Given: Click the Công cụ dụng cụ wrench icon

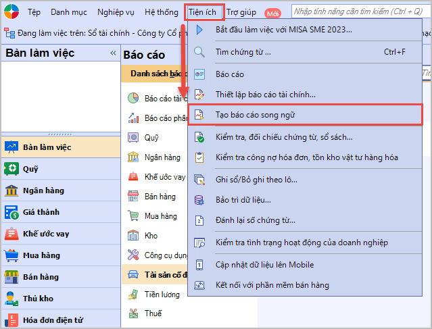Looking at the screenshot, I should pos(133,255).
